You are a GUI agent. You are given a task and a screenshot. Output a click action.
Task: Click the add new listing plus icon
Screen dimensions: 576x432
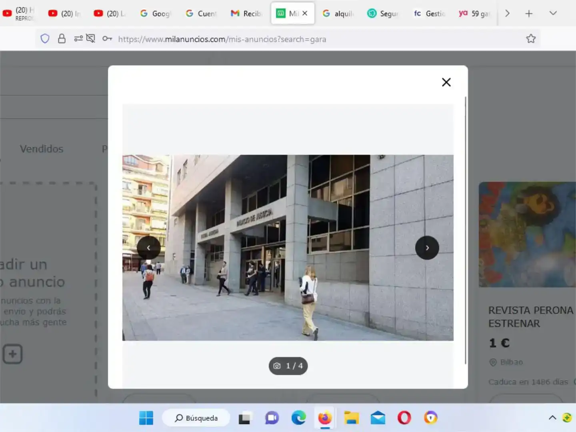(x=12, y=354)
